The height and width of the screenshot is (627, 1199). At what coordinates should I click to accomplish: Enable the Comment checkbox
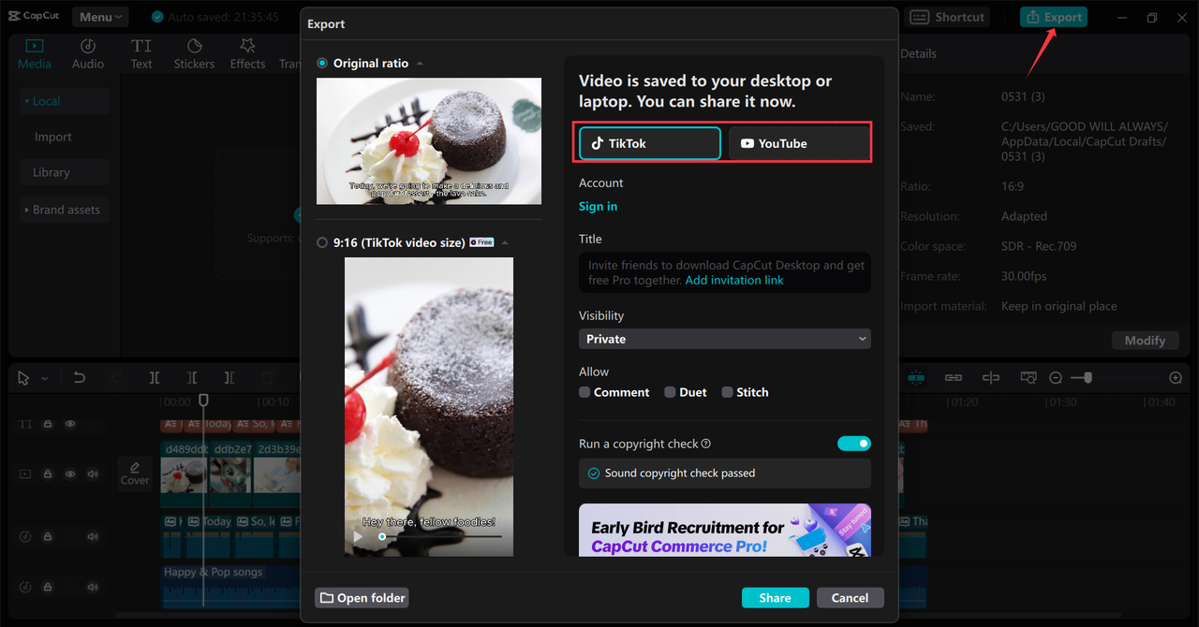click(x=585, y=392)
